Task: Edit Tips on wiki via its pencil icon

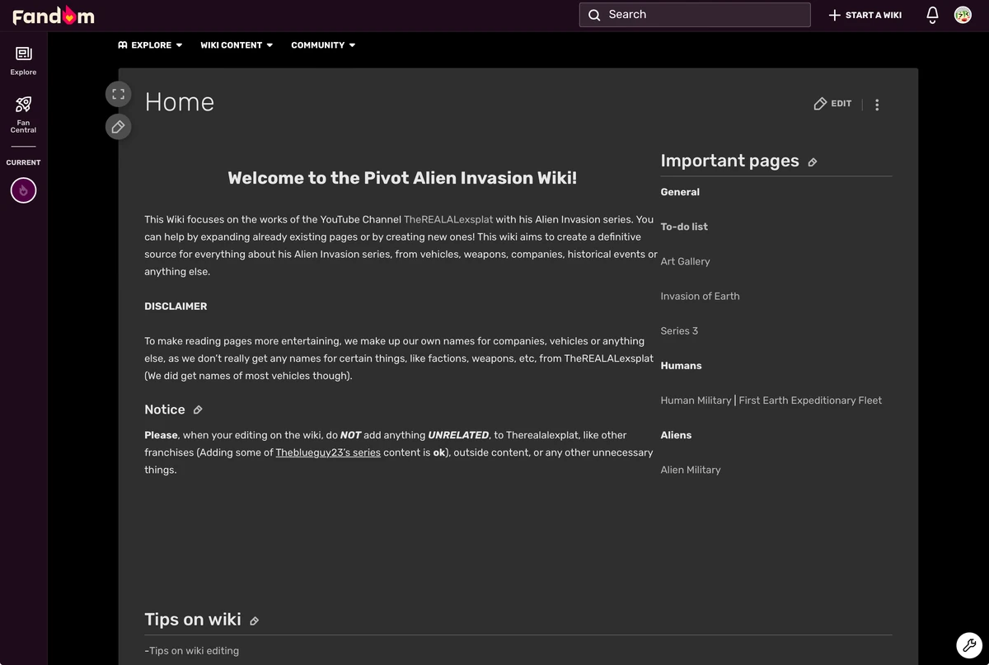Action: (254, 620)
